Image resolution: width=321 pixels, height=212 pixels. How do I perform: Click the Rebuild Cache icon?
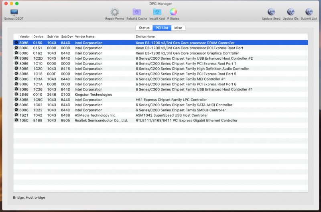tap(136, 12)
